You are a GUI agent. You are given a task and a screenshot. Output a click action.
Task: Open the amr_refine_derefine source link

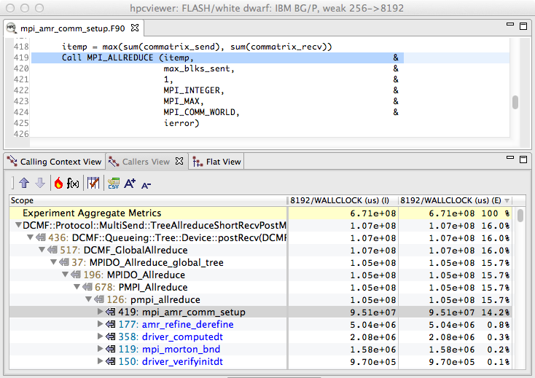coord(187,324)
